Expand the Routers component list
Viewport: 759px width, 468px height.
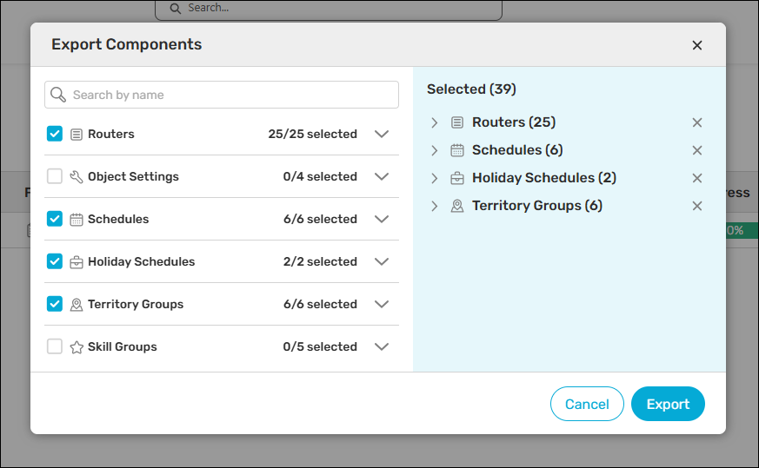[381, 135]
